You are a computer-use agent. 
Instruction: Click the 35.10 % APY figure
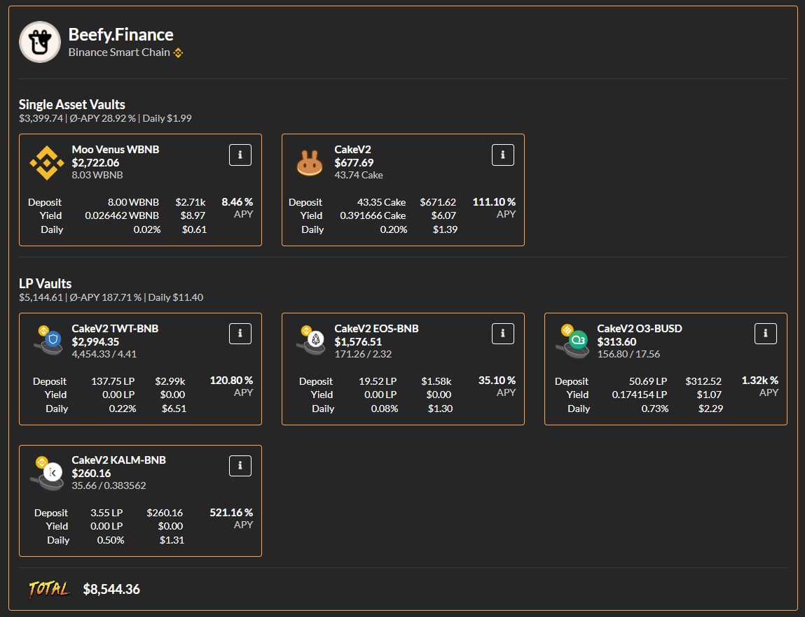click(497, 381)
